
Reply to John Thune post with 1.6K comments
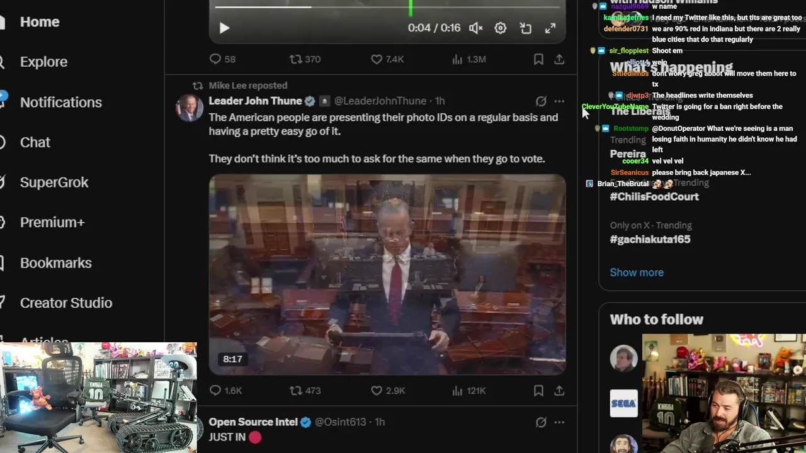pyautogui.click(x=225, y=391)
